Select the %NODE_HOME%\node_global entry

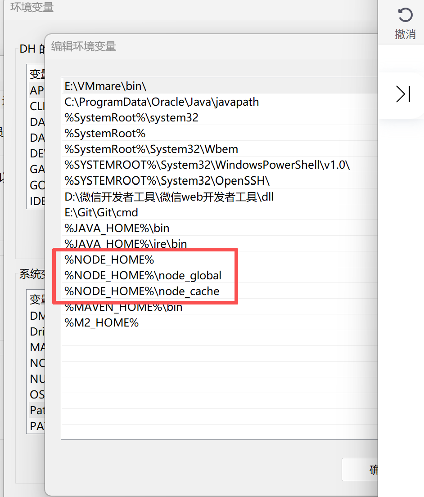coord(142,275)
